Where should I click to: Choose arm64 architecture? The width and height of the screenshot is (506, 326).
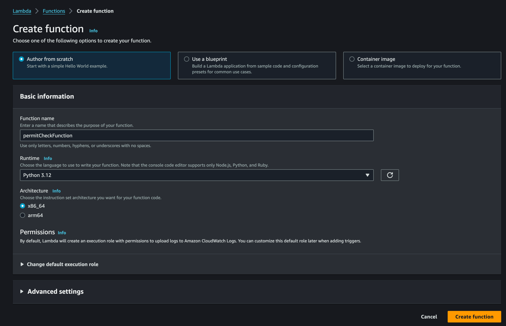click(x=22, y=215)
